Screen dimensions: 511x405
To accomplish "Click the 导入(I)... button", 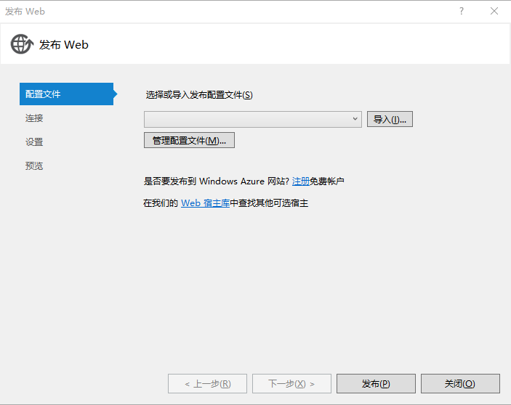I will (x=390, y=119).
